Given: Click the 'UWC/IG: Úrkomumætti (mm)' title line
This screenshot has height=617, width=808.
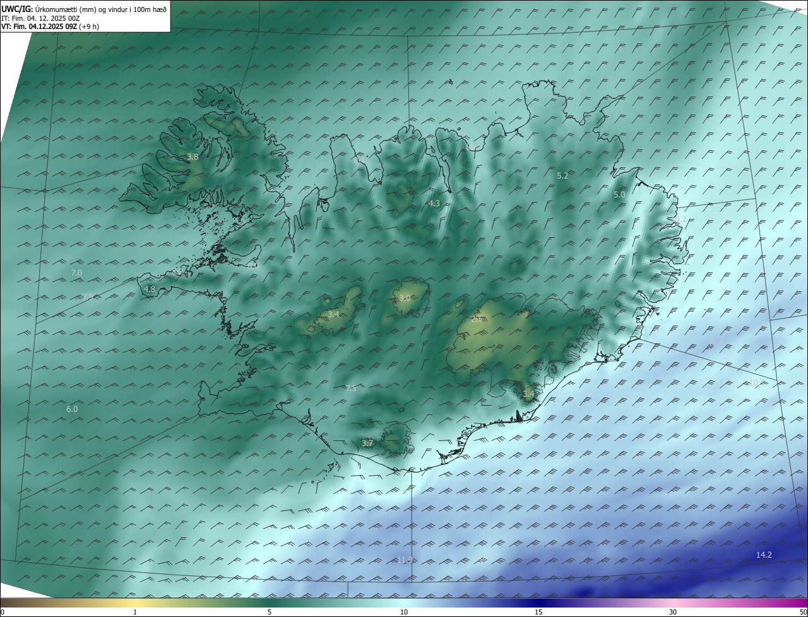Looking at the screenshot, I should coord(84,9).
